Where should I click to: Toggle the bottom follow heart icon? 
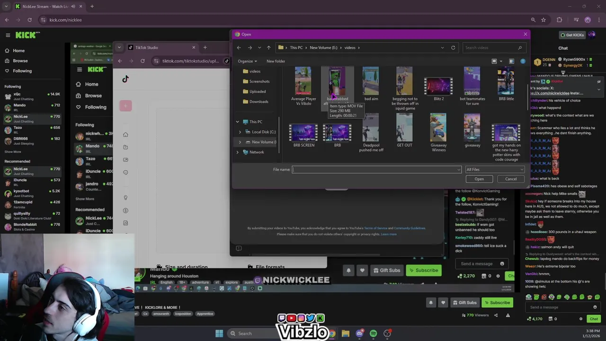click(443, 303)
